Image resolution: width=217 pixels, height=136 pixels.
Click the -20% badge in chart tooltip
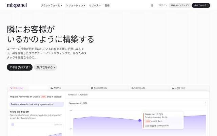(x=148, y=121)
